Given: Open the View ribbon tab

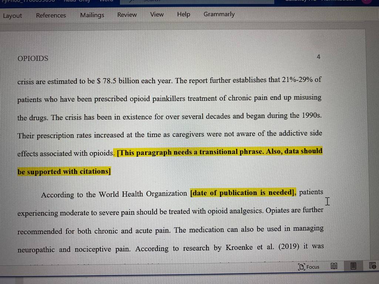Looking at the screenshot, I should [x=157, y=14].
